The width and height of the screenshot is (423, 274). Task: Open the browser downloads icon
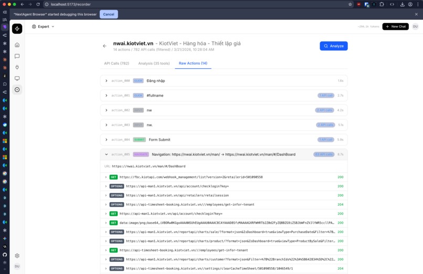click(x=402, y=4)
